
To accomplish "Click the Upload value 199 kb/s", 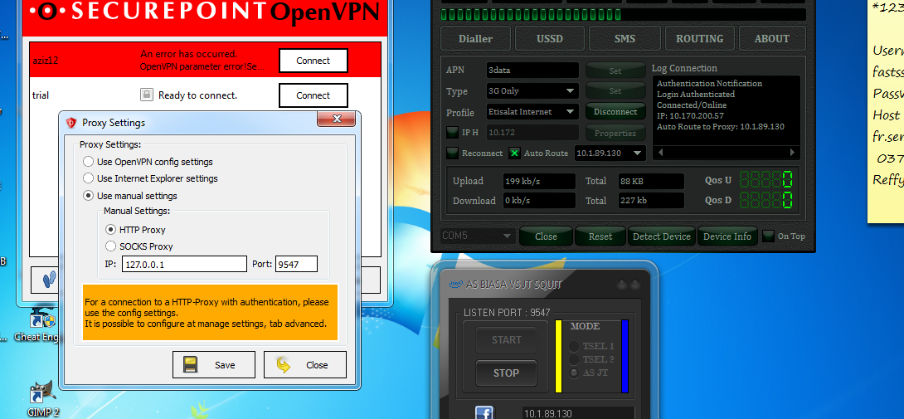I will 539,181.
